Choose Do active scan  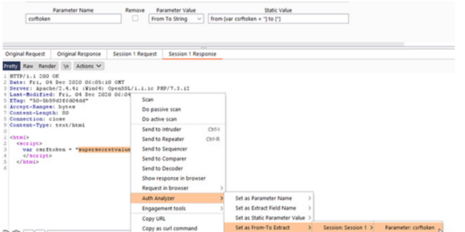[x=178, y=119]
